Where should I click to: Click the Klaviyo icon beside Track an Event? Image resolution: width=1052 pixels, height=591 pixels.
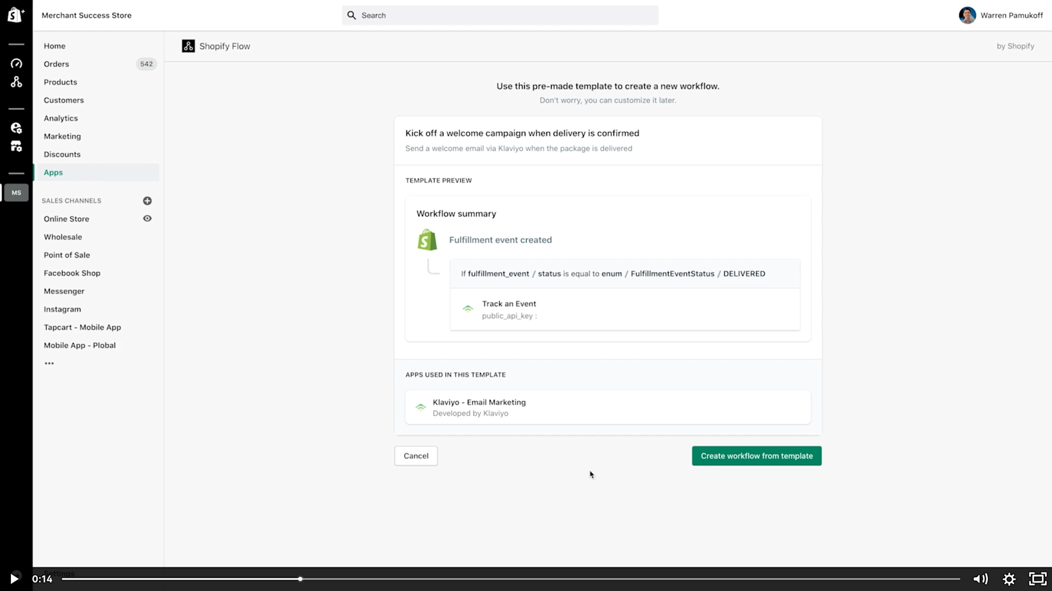468,309
